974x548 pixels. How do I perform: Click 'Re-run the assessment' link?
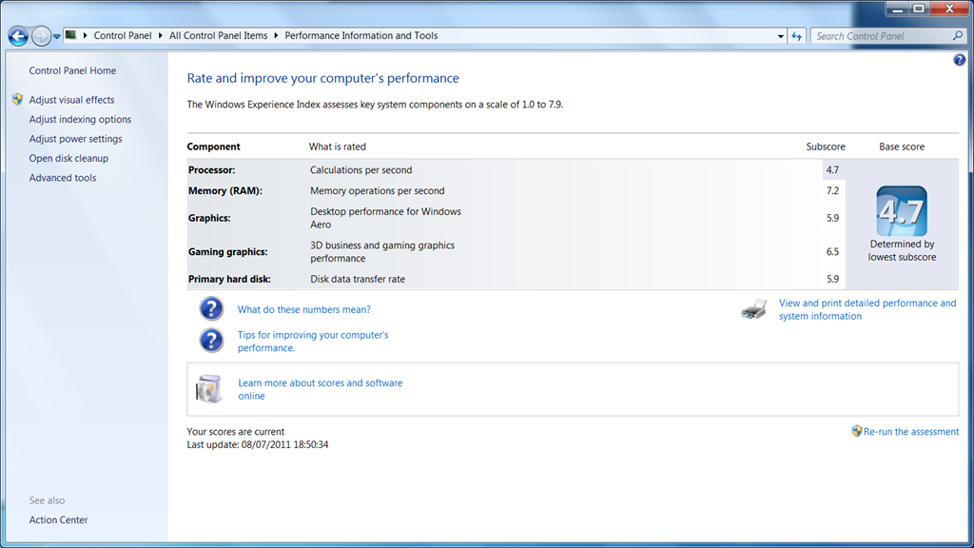pos(910,432)
